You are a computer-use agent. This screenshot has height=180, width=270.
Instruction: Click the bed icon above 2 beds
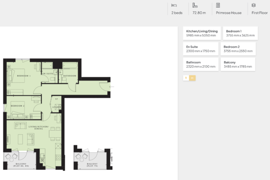coord(174,5)
